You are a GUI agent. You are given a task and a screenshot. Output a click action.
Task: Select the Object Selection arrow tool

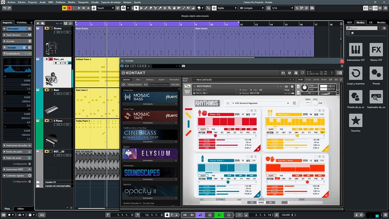[136, 8]
